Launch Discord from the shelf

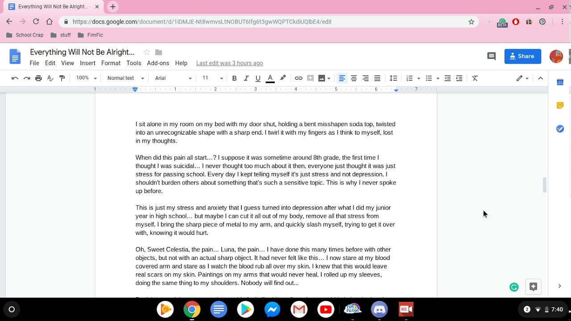(x=379, y=309)
